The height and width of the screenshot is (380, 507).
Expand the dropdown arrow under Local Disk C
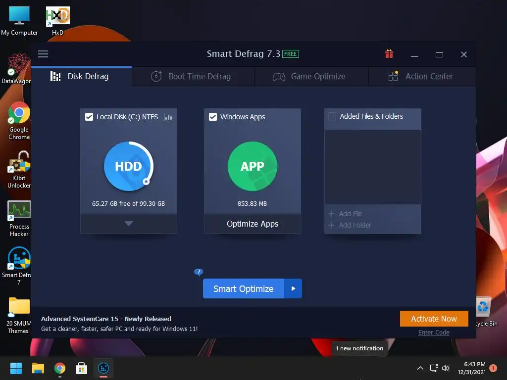click(129, 224)
